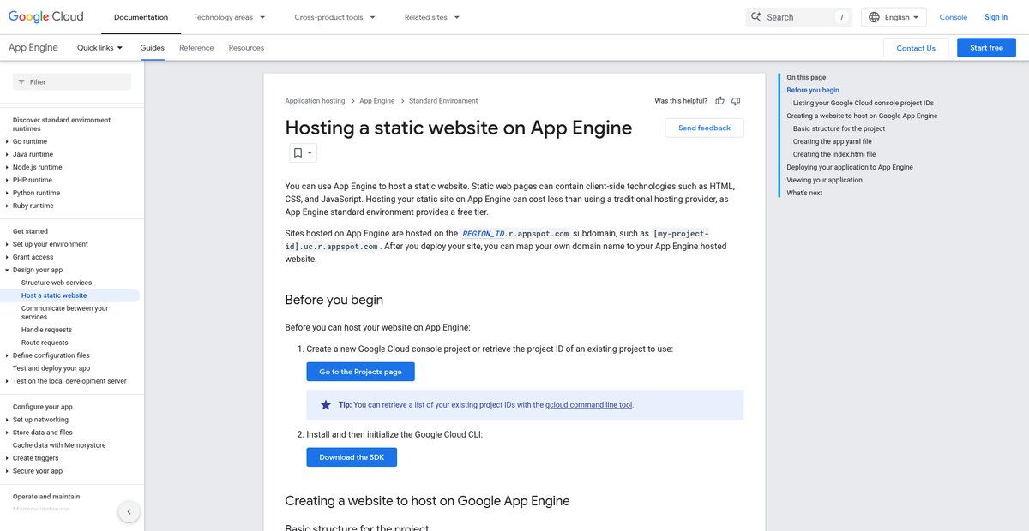
Task: Open the Technology areas dropdown
Action: coord(229,17)
